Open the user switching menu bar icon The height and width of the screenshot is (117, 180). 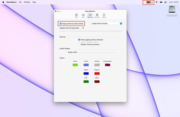click(166, 2)
